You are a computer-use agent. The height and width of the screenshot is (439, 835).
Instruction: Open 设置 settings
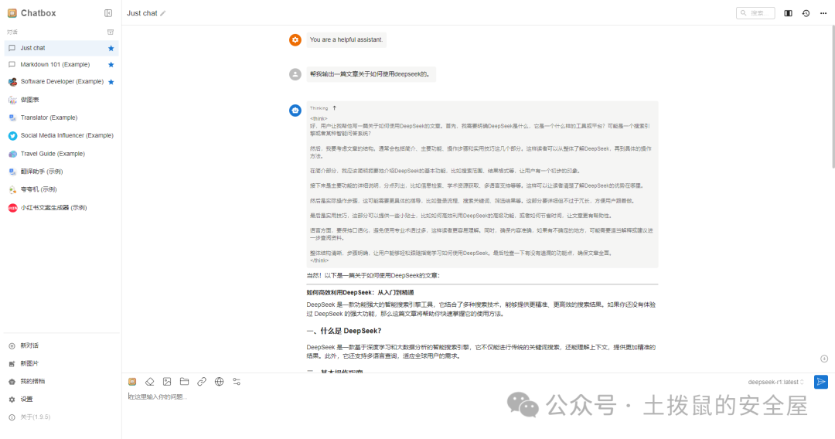(x=61, y=399)
